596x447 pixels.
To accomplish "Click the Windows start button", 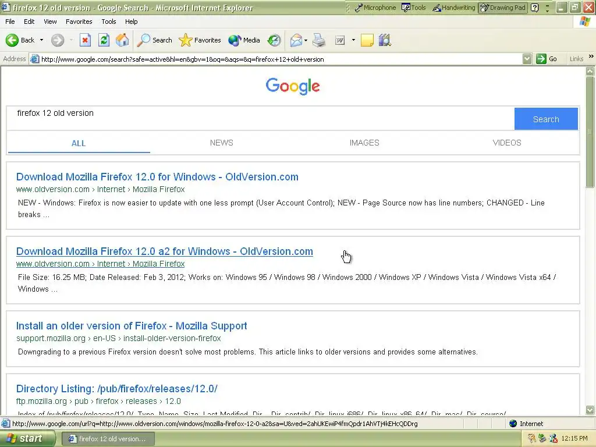I will [x=27, y=439].
